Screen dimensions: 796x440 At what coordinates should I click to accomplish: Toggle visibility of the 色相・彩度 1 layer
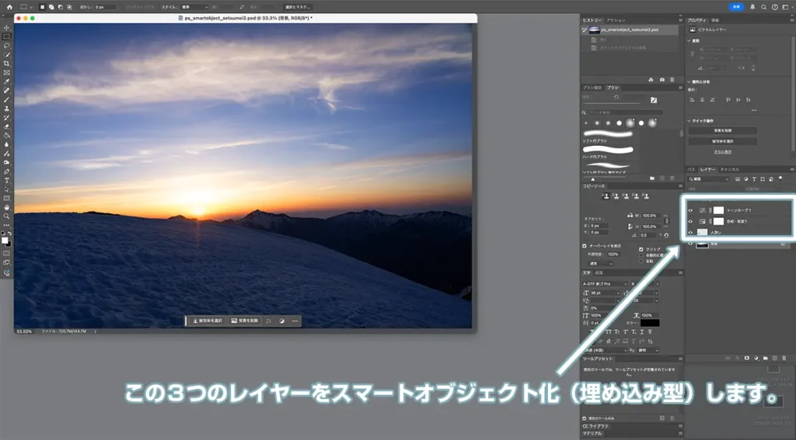[690, 221]
